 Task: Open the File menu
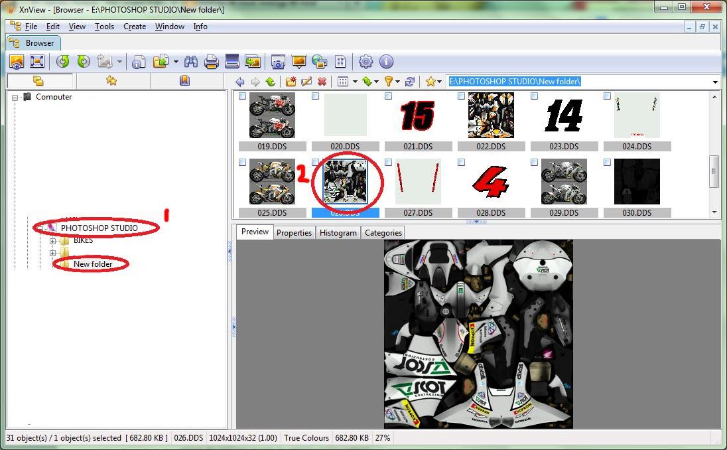pyautogui.click(x=31, y=27)
